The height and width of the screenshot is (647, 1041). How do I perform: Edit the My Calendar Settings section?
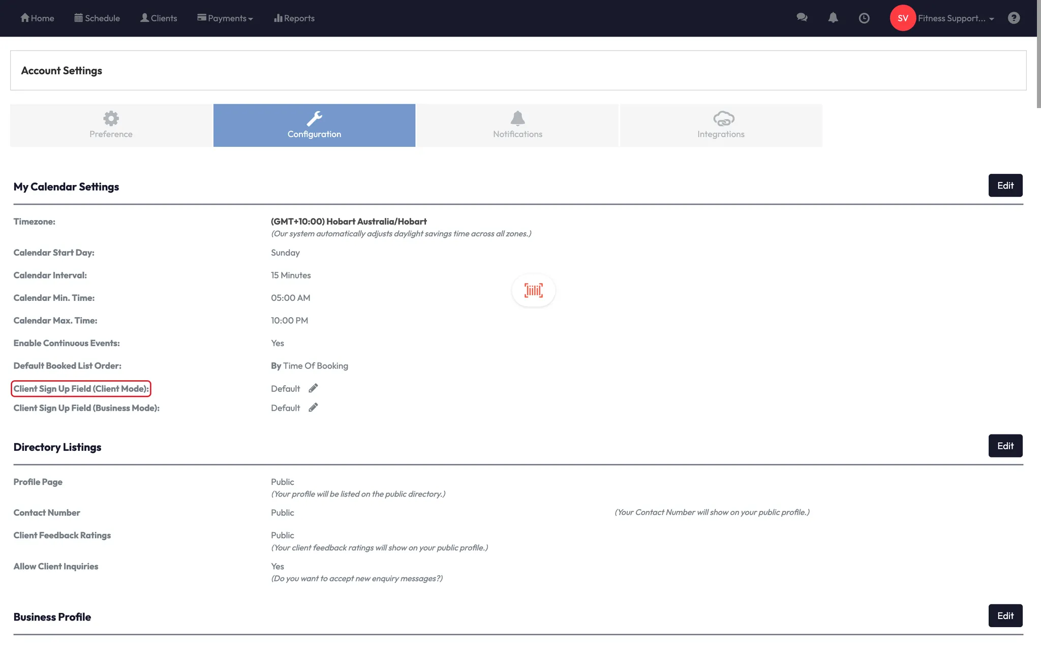pos(1005,185)
